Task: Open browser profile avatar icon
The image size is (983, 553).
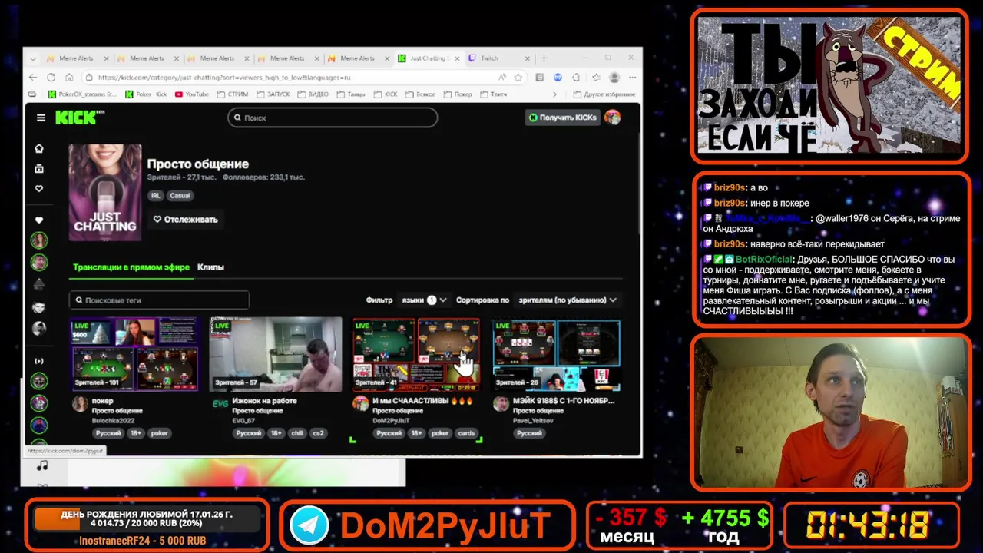Action: (x=614, y=77)
